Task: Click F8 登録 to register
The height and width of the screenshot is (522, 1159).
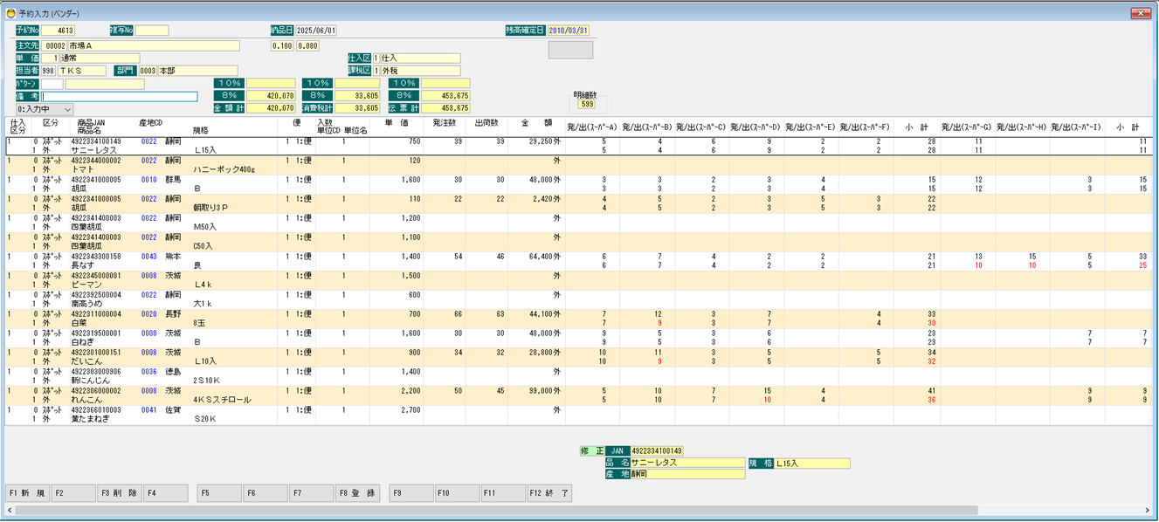Action: tap(356, 493)
